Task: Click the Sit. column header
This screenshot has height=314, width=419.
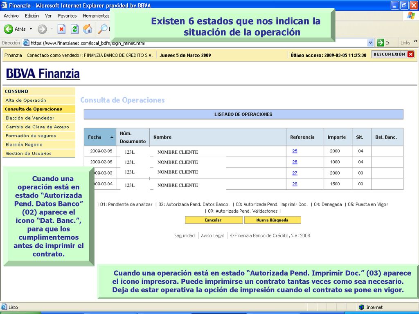Action: point(362,137)
